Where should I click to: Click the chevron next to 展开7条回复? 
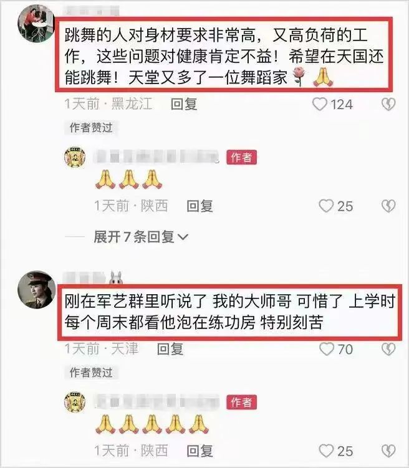click(x=183, y=237)
